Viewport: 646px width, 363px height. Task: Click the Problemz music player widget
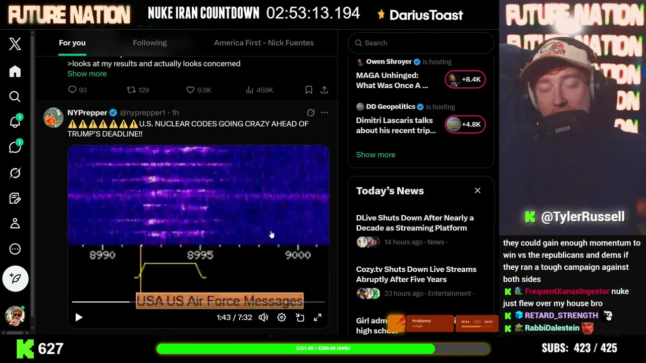pyautogui.click(x=443, y=324)
